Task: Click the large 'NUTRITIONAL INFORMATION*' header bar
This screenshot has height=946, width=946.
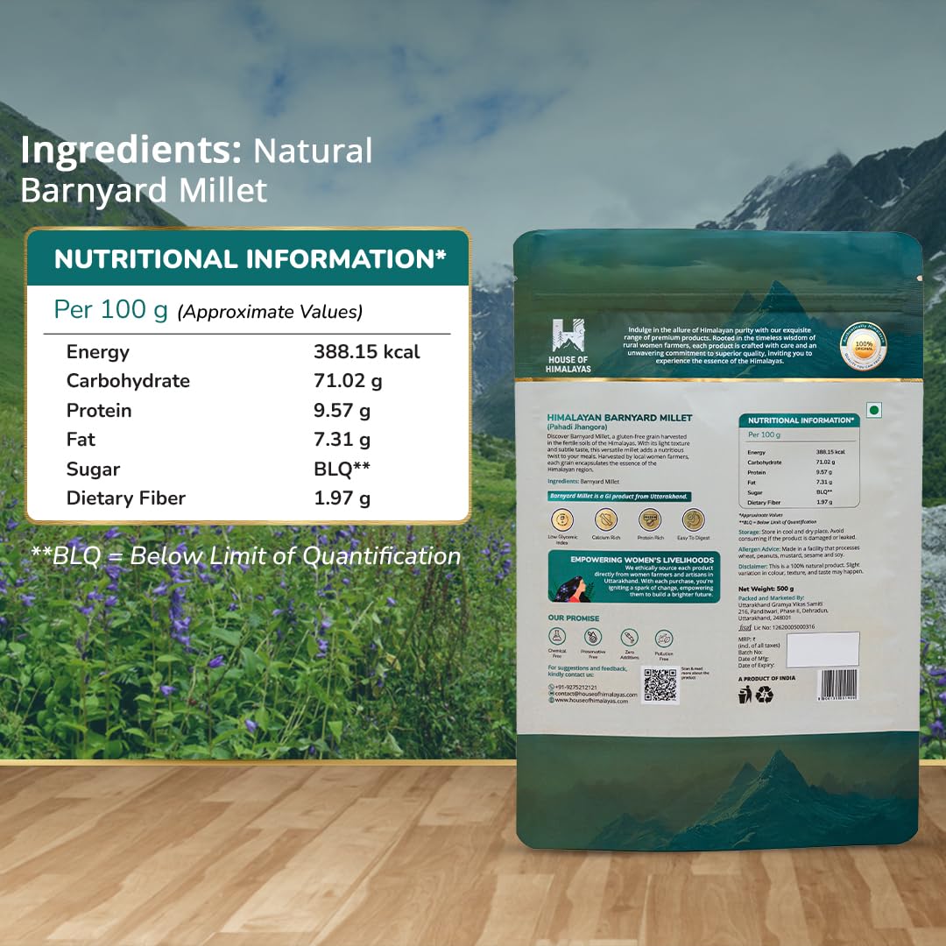Action: pos(249,258)
